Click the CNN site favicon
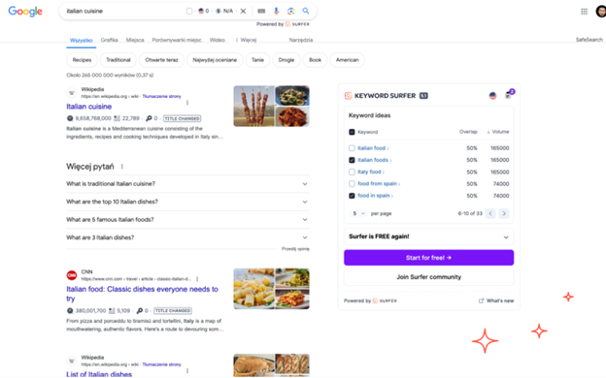606x378 pixels. click(72, 275)
